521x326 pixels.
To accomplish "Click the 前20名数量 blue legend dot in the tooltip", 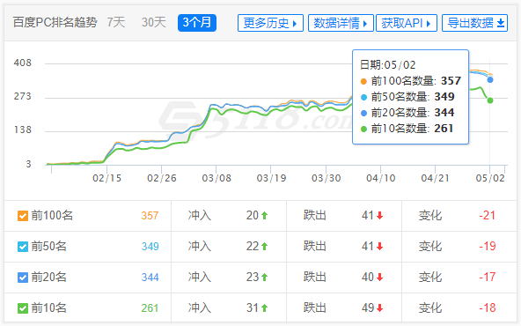I will tap(363, 113).
